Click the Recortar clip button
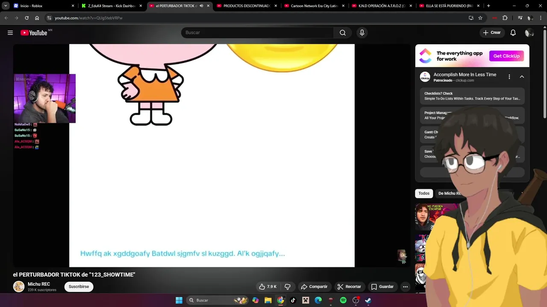547x307 pixels. pyautogui.click(x=349, y=287)
